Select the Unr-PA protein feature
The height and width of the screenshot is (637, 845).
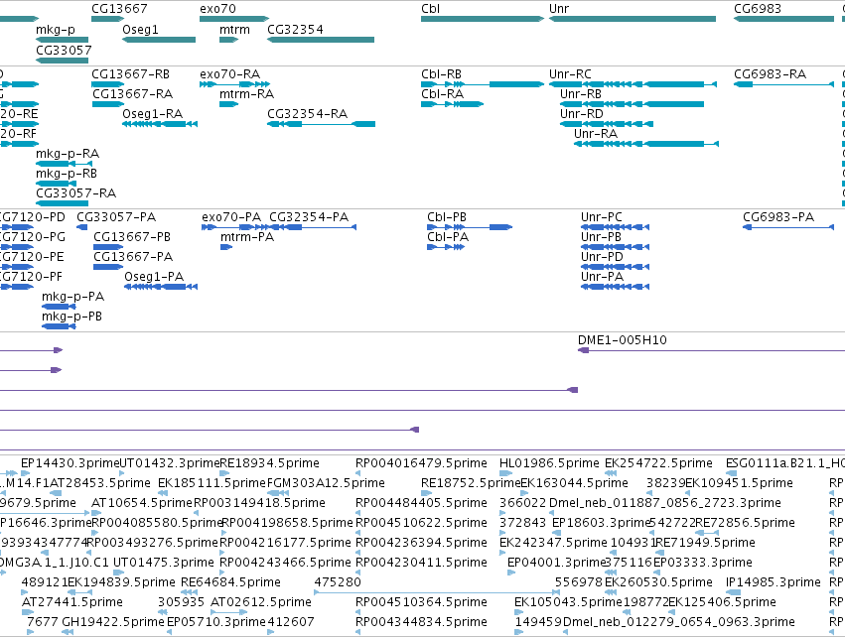click(x=615, y=287)
